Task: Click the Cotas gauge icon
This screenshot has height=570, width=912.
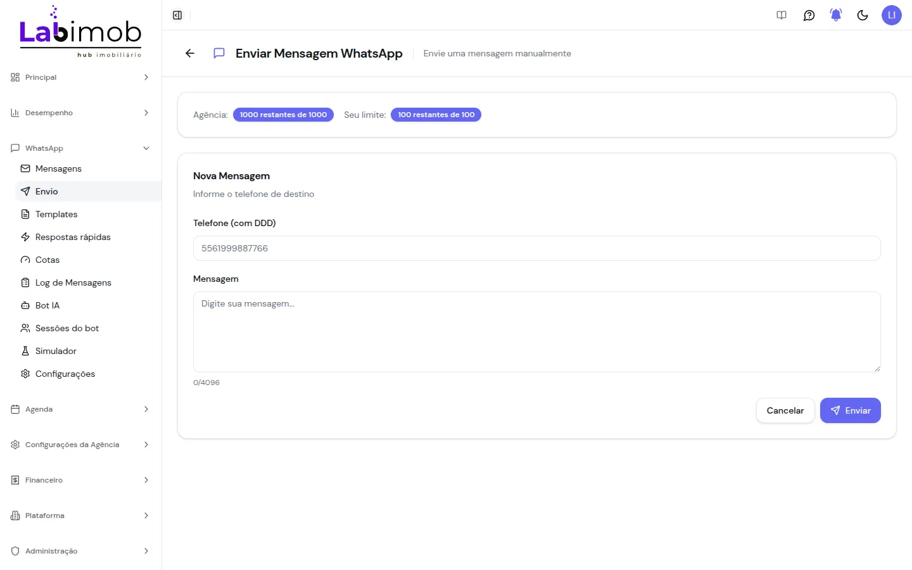Action: tap(25, 260)
